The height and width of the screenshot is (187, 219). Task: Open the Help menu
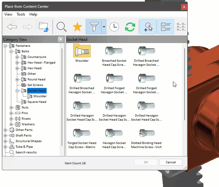point(33,14)
